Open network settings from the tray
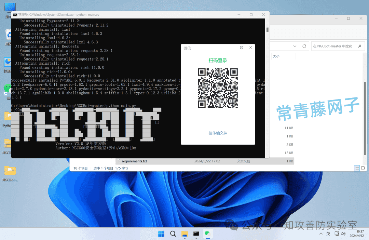The width and height of the screenshot is (369, 240). point(337,234)
